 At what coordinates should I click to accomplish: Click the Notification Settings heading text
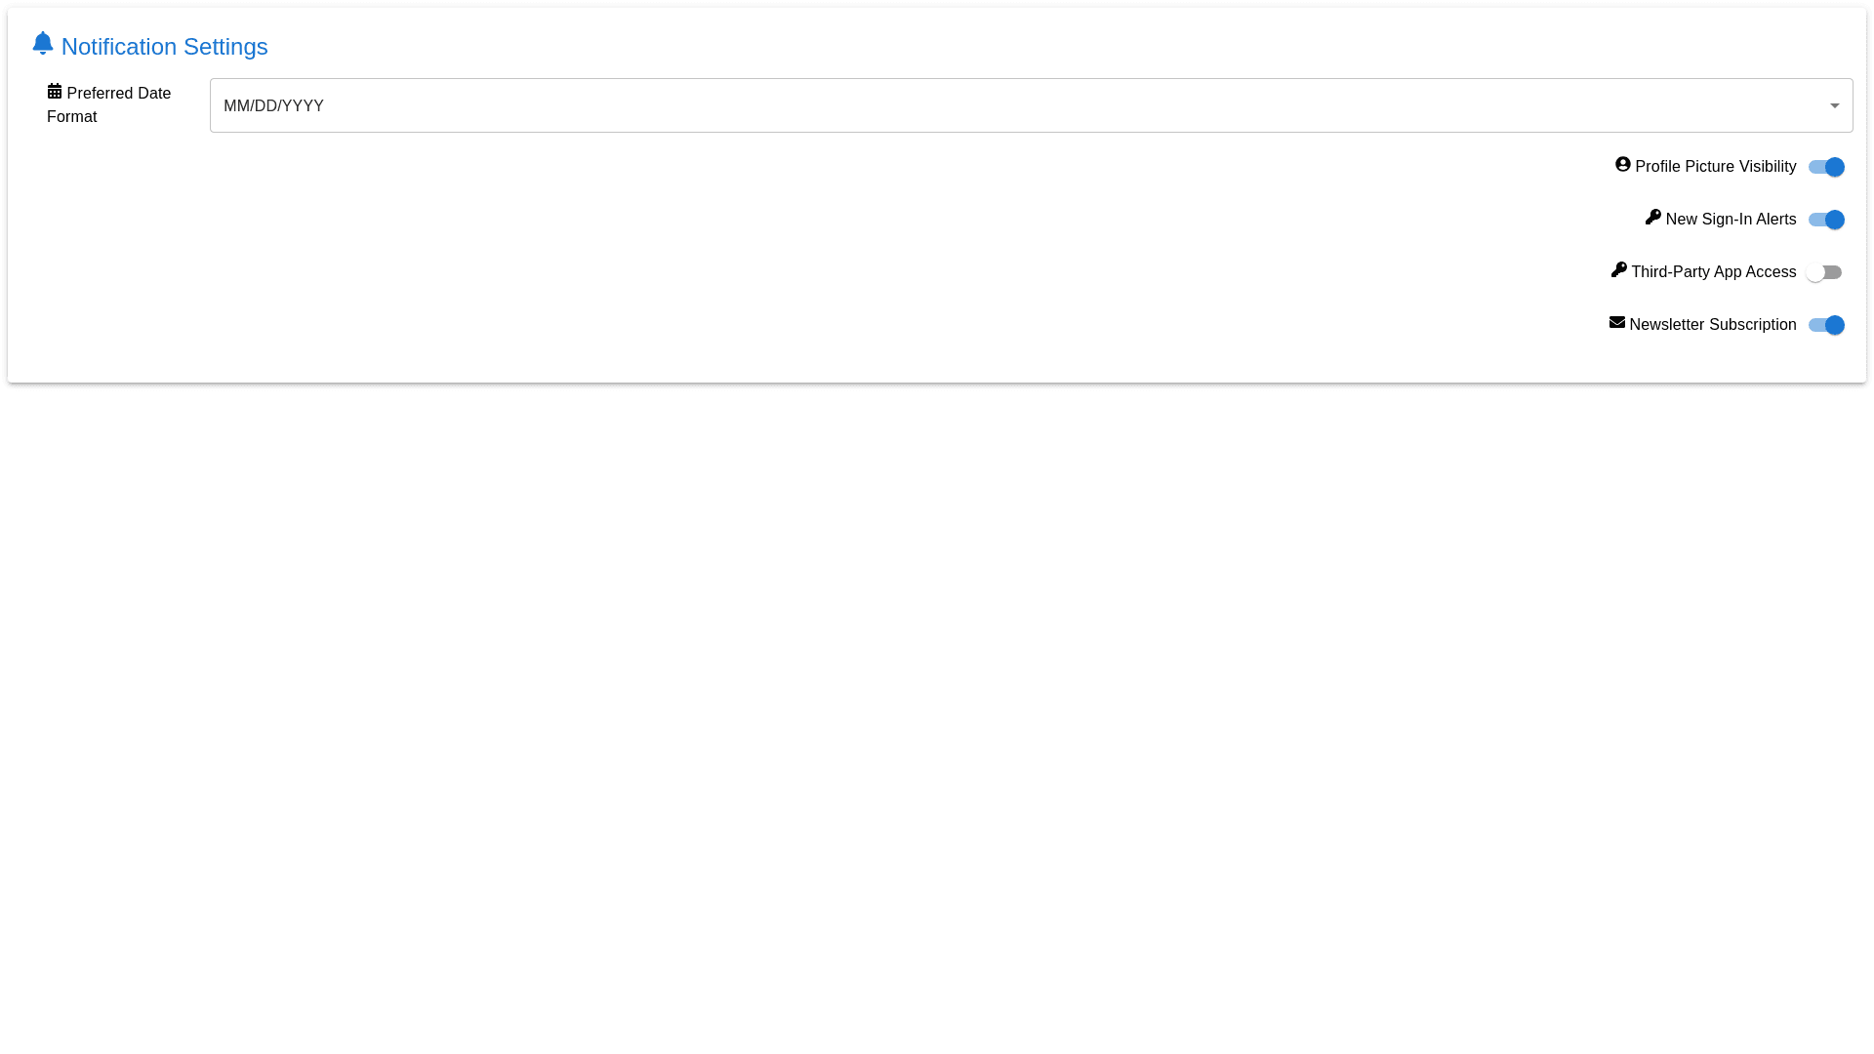[x=164, y=47]
